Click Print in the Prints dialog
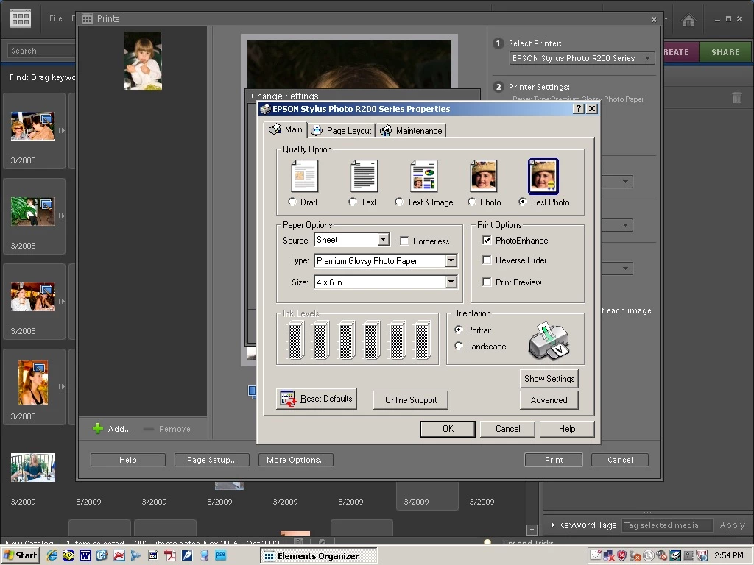The height and width of the screenshot is (565, 754). click(554, 460)
